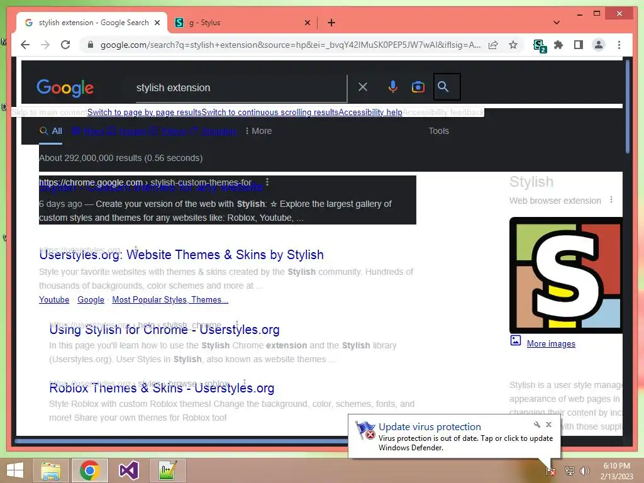The image size is (644, 483).
Task: Open the search Tools options
Action: pos(438,131)
